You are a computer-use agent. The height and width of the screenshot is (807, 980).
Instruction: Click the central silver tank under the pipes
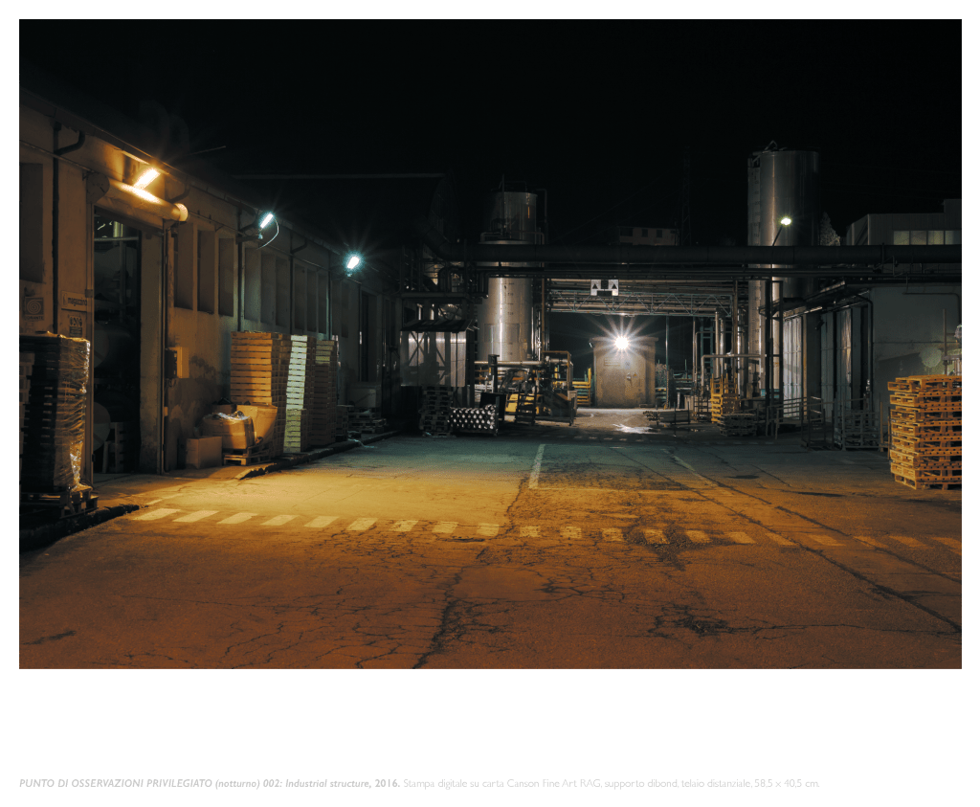506,319
